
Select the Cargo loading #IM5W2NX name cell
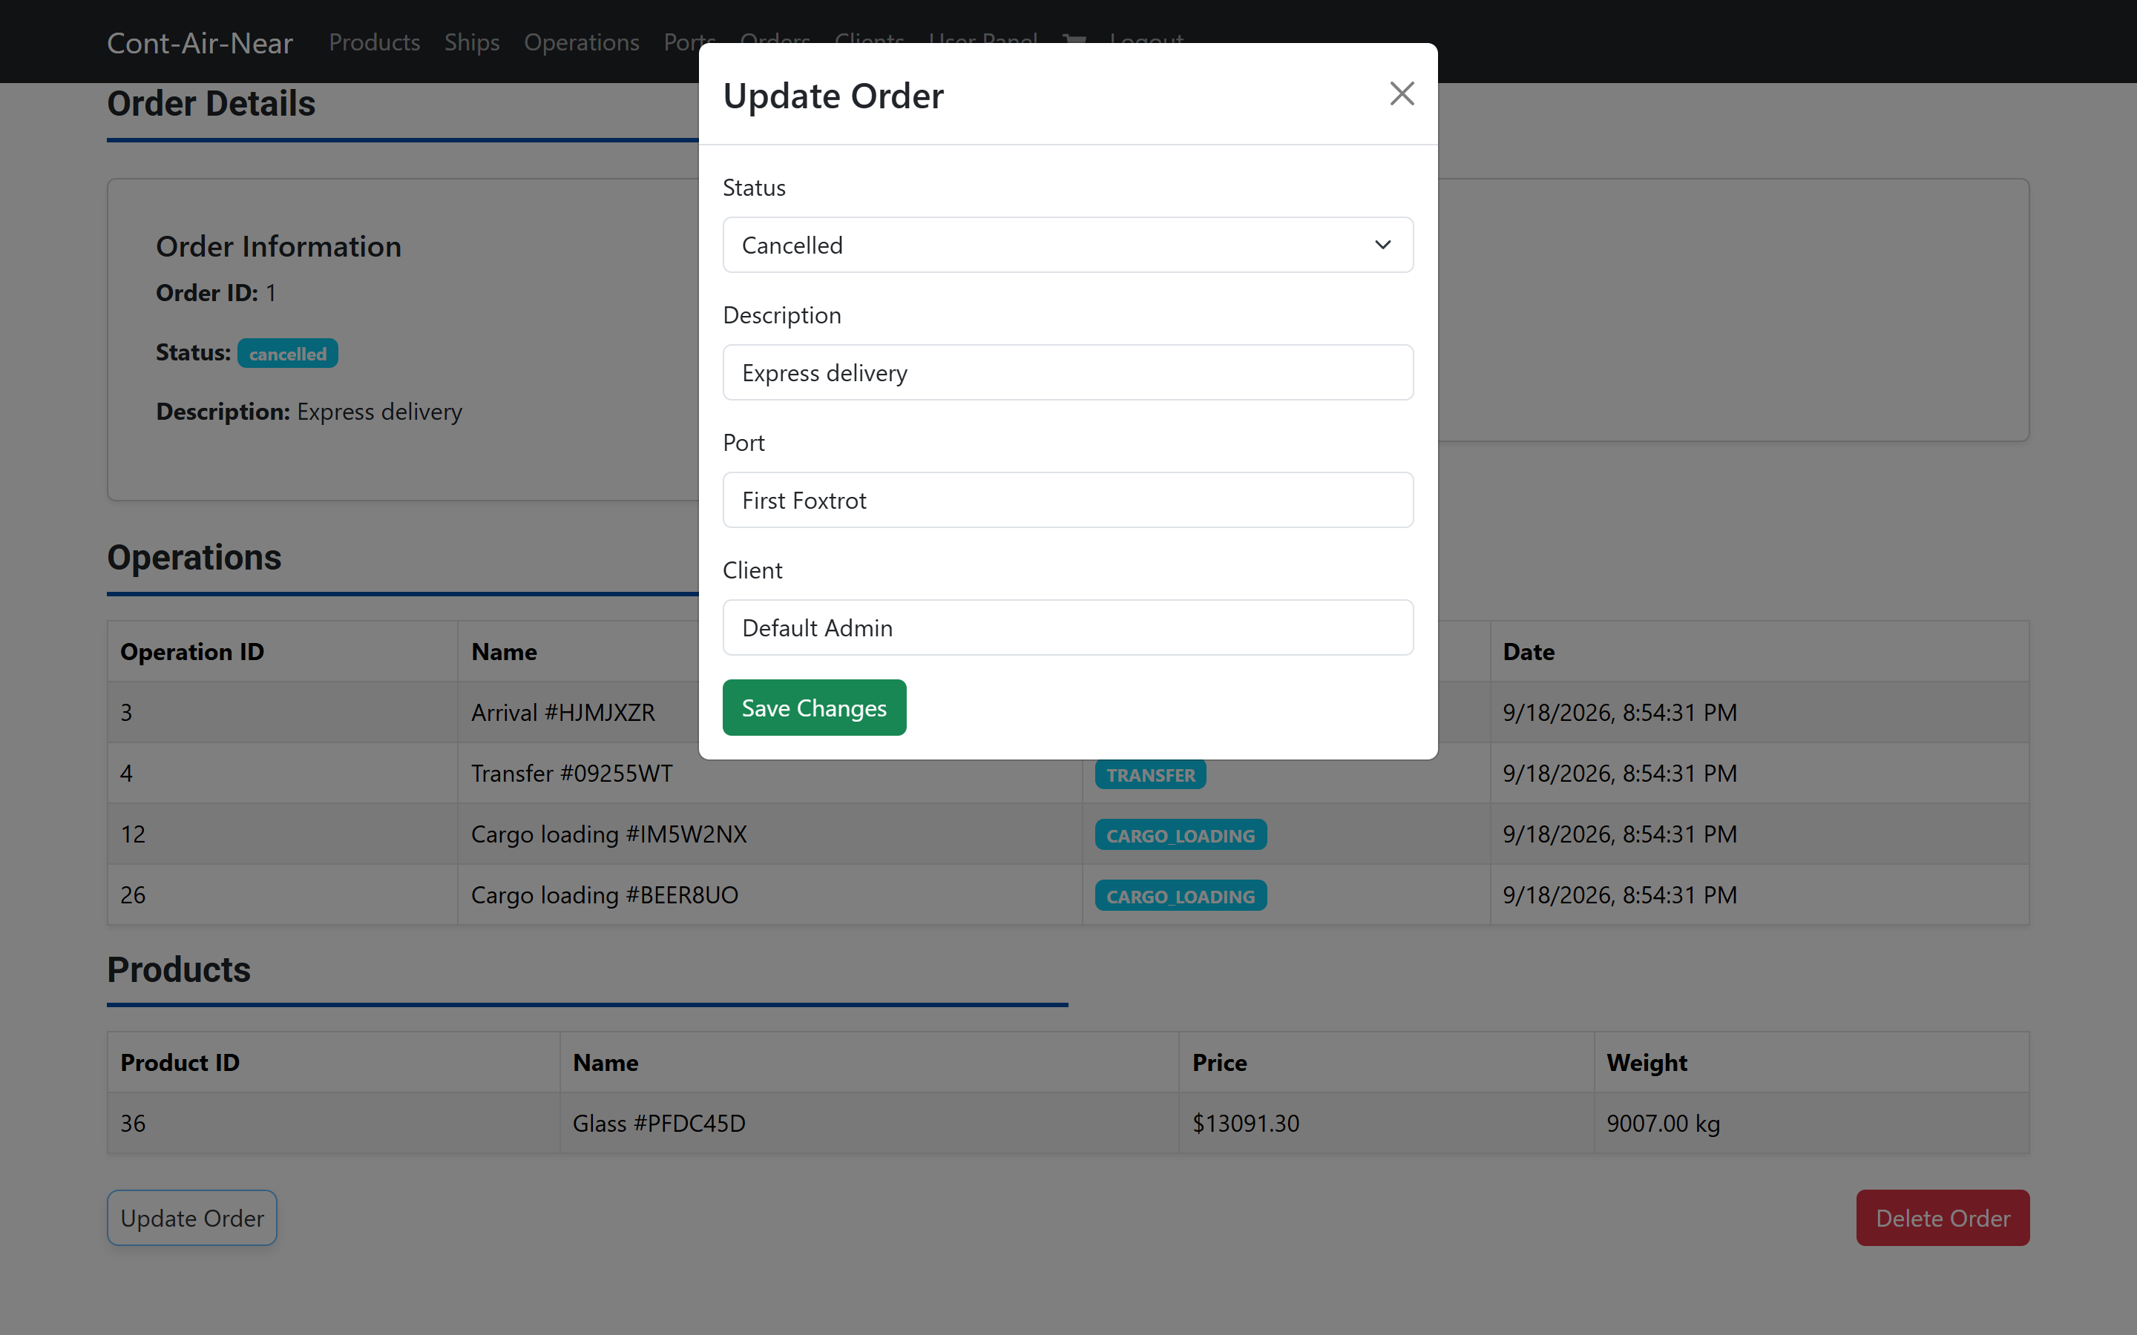pyautogui.click(x=769, y=834)
